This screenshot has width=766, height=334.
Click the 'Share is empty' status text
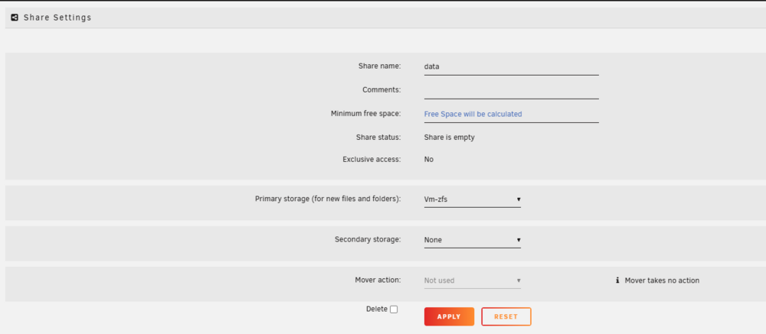click(x=450, y=138)
